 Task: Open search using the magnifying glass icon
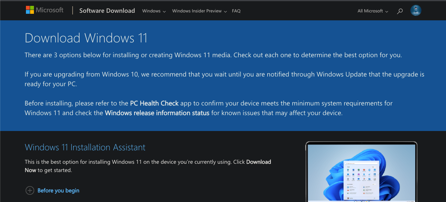click(400, 11)
